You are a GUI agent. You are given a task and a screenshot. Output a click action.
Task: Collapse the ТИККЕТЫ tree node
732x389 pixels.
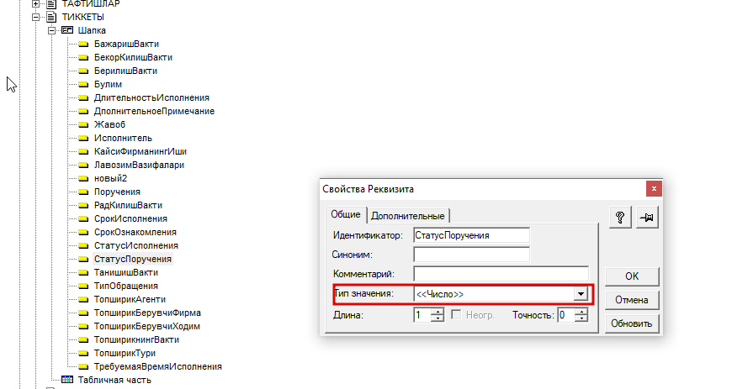click(35, 17)
